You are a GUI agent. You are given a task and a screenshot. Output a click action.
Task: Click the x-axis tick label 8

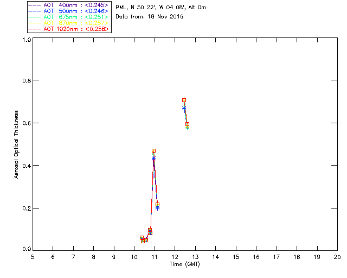(94, 257)
